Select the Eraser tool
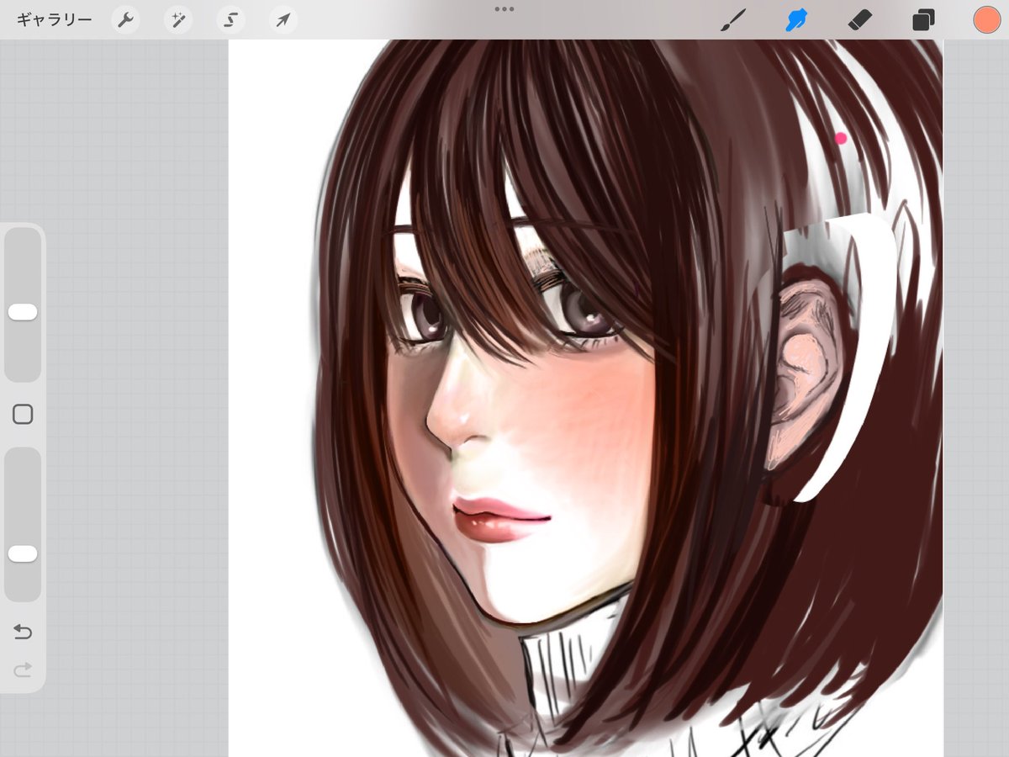 click(x=862, y=19)
